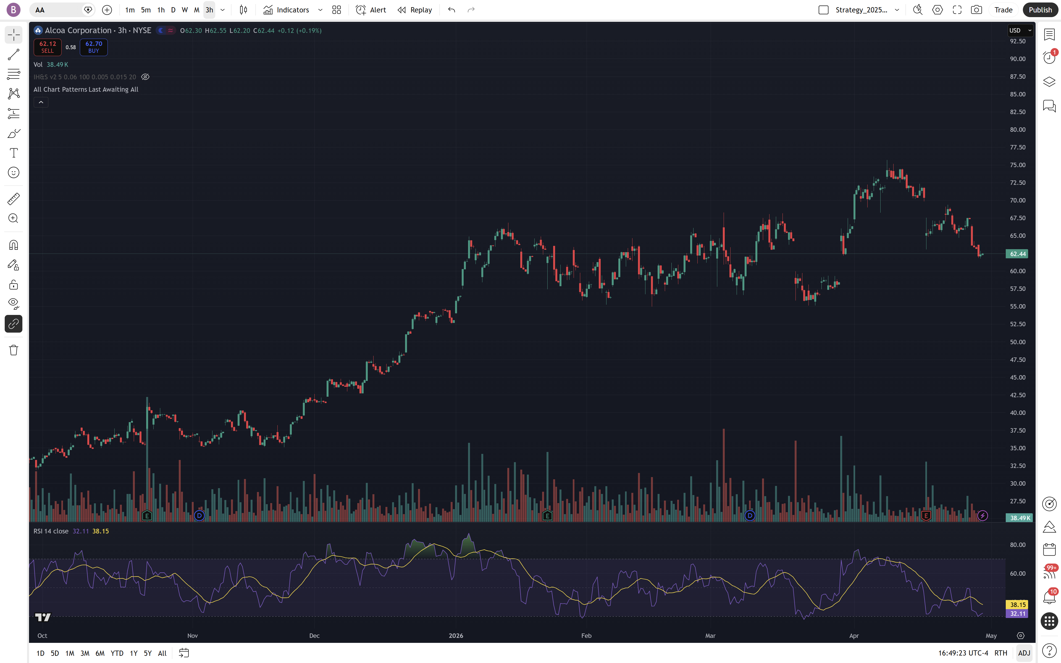Click the Trade button

[1003, 10]
